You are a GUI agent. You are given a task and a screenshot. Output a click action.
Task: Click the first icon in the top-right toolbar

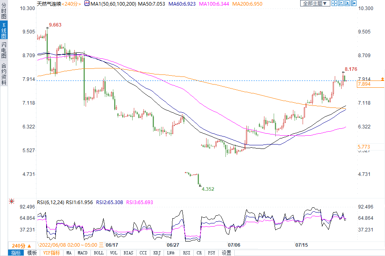[x=334, y=3]
